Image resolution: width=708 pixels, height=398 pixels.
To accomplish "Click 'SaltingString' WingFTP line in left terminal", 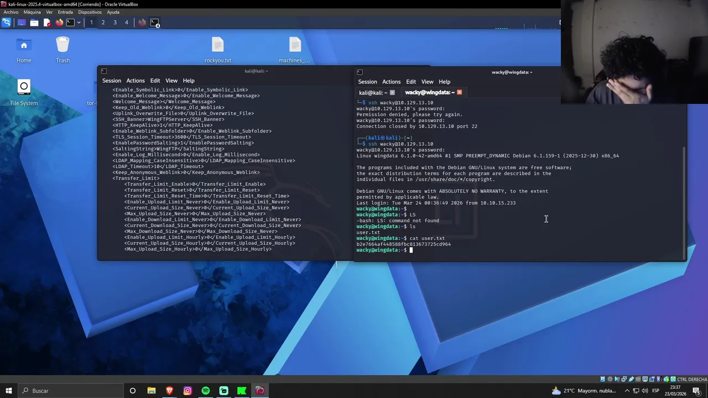I will 169,149.
